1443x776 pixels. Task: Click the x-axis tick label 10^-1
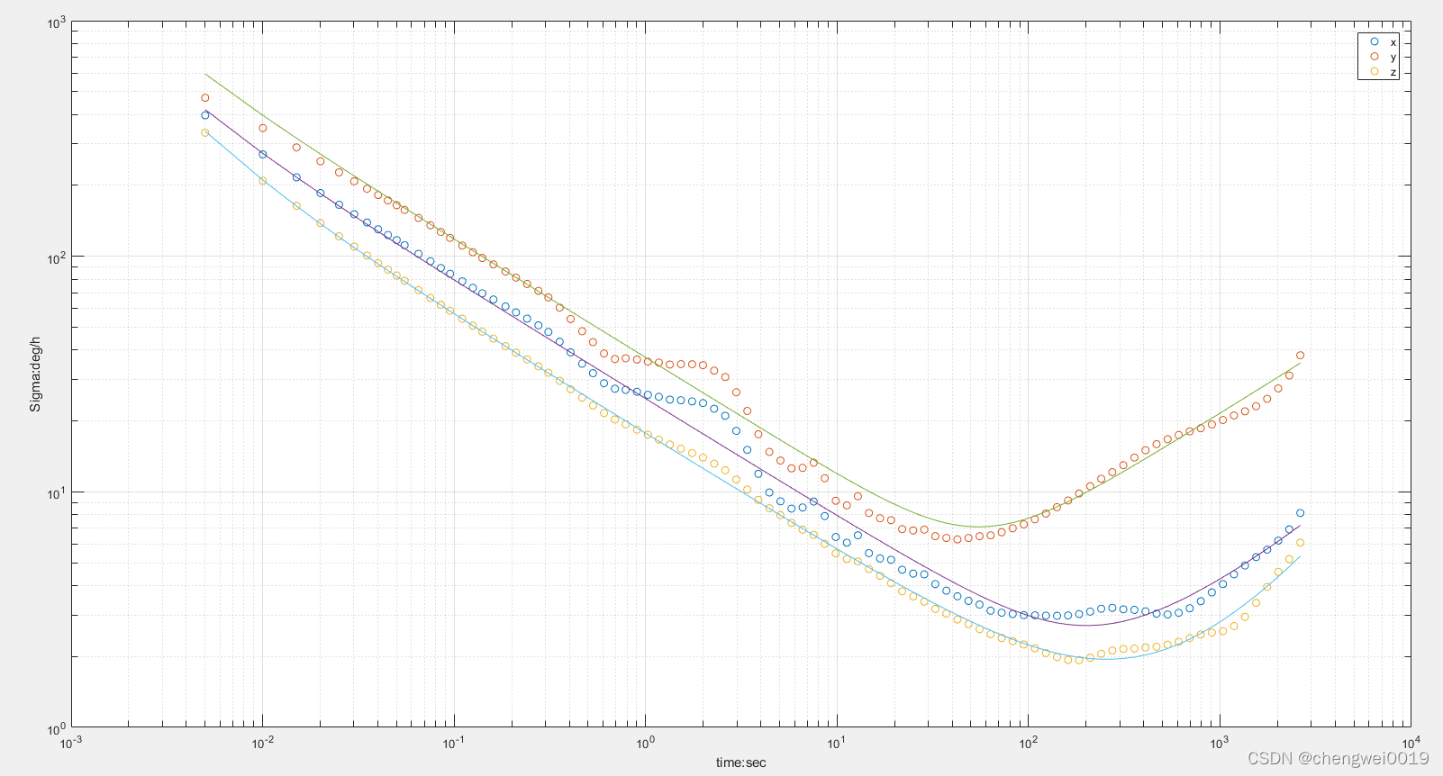pyautogui.click(x=453, y=742)
